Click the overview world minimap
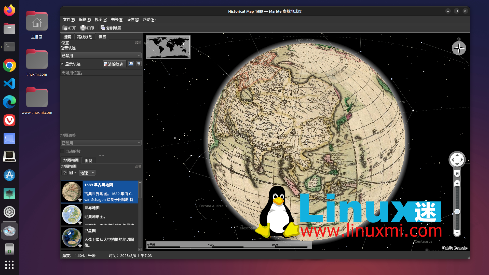The height and width of the screenshot is (275, 489). tap(168, 47)
